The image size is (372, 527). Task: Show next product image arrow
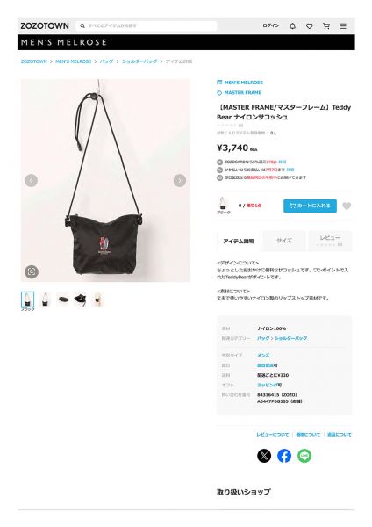(180, 180)
